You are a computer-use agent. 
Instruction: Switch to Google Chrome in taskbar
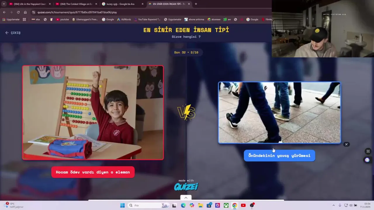(235, 205)
